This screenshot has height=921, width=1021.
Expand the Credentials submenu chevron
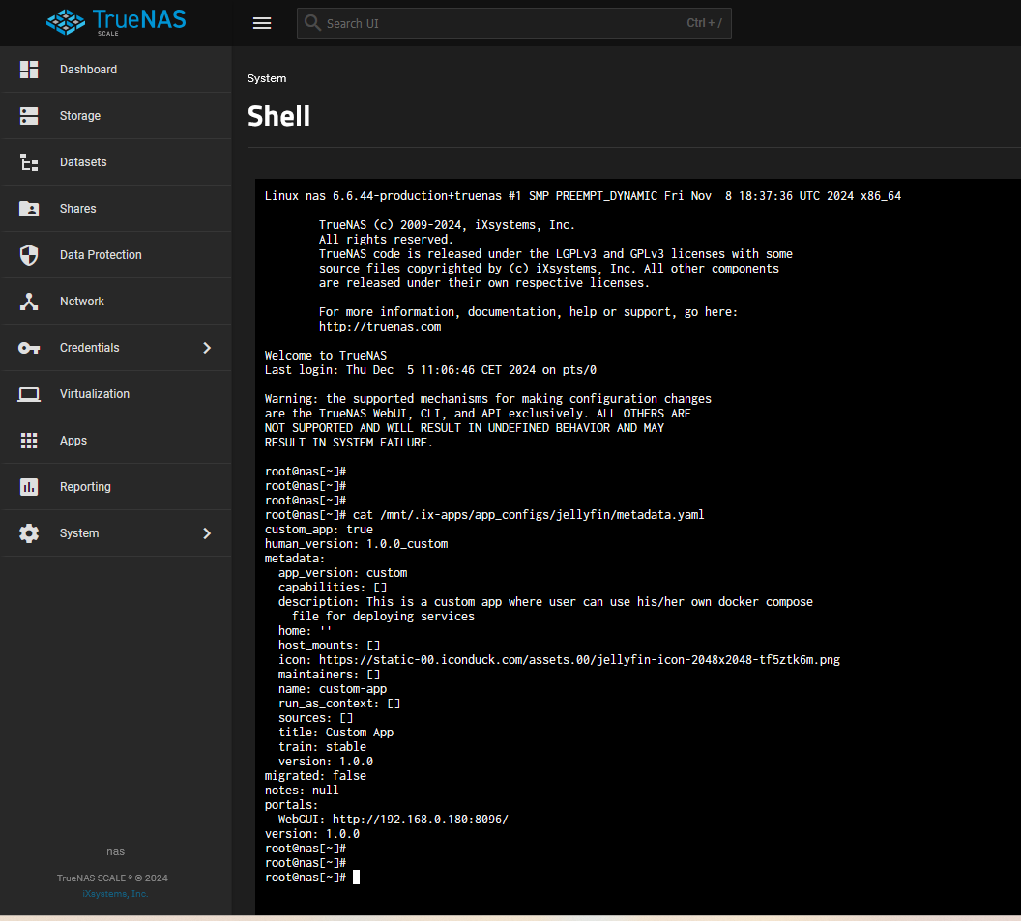[207, 348]
